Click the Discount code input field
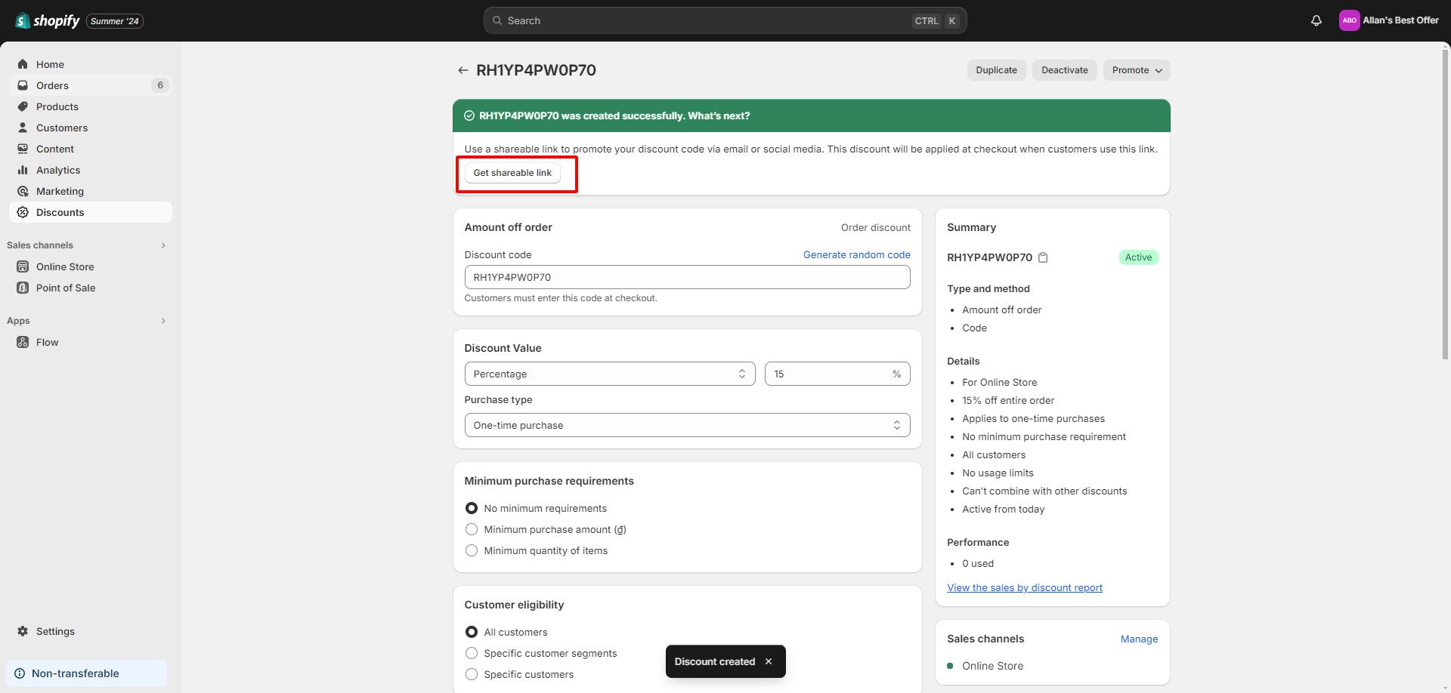 (686, 277)
